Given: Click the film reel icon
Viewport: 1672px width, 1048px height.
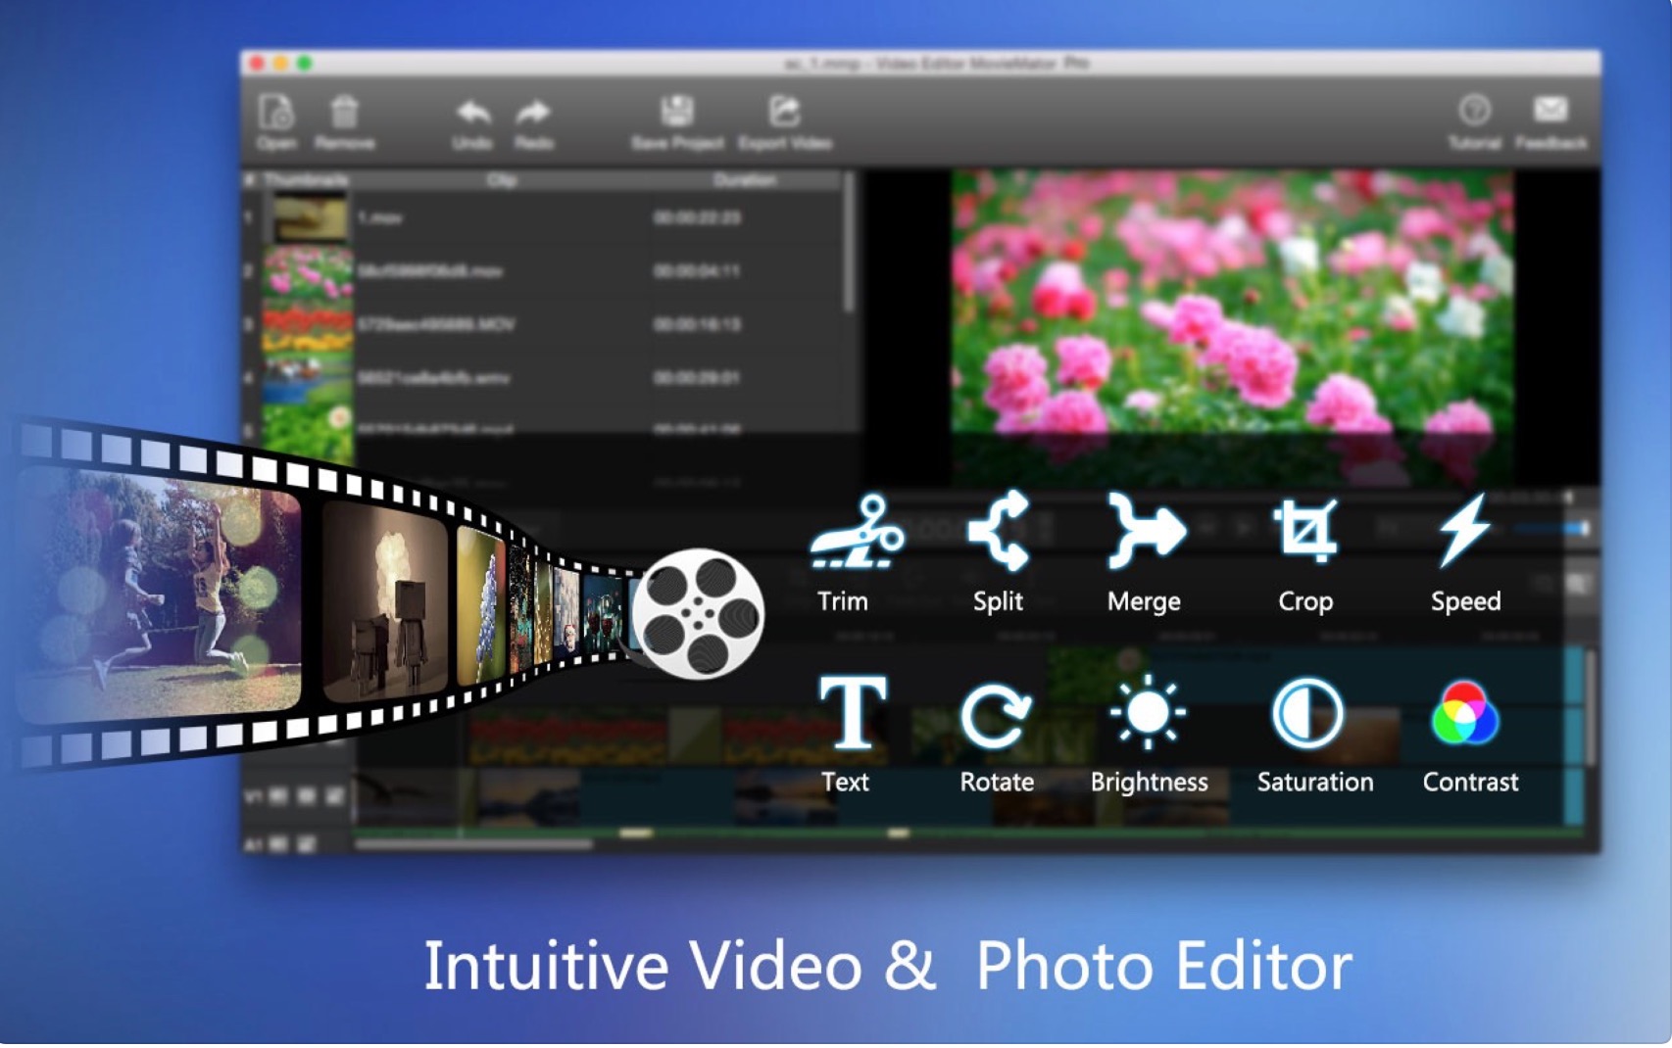Looking at the screenshot, I should [x=698, y=614].
